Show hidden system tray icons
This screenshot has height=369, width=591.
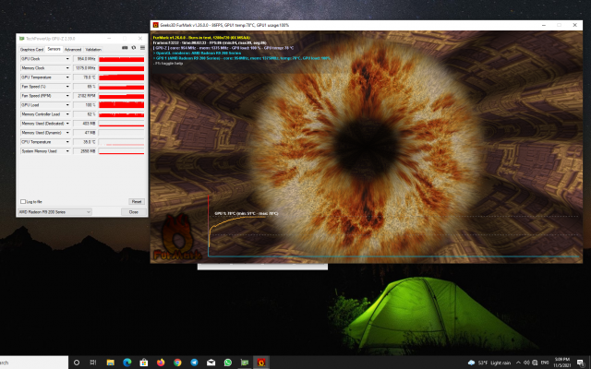point(518,363)
